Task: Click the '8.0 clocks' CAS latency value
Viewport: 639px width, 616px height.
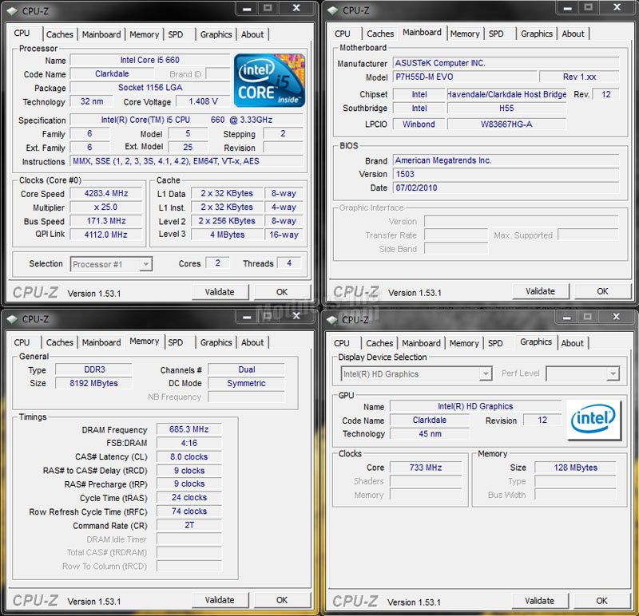Action: 189,456
